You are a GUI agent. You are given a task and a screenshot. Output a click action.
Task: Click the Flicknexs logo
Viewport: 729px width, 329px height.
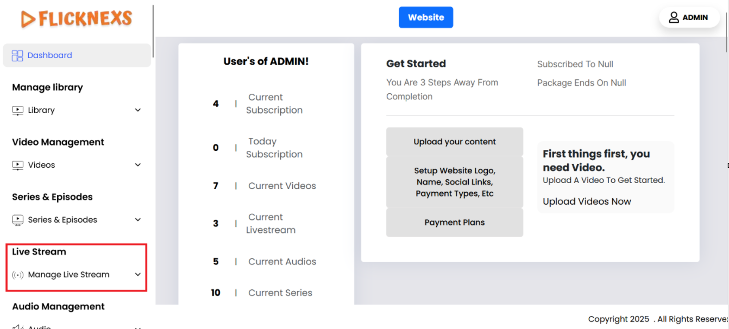tap(77, 19)
